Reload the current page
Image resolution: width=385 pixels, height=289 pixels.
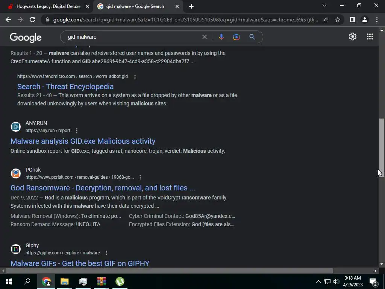(x=32, y=20)
